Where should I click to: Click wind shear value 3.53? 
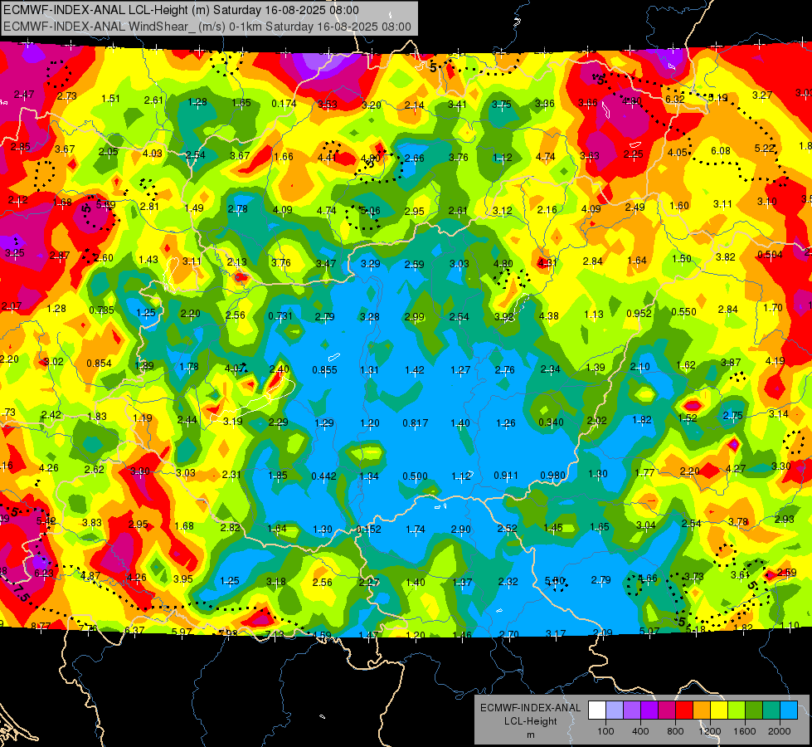(x=328, y=105)
